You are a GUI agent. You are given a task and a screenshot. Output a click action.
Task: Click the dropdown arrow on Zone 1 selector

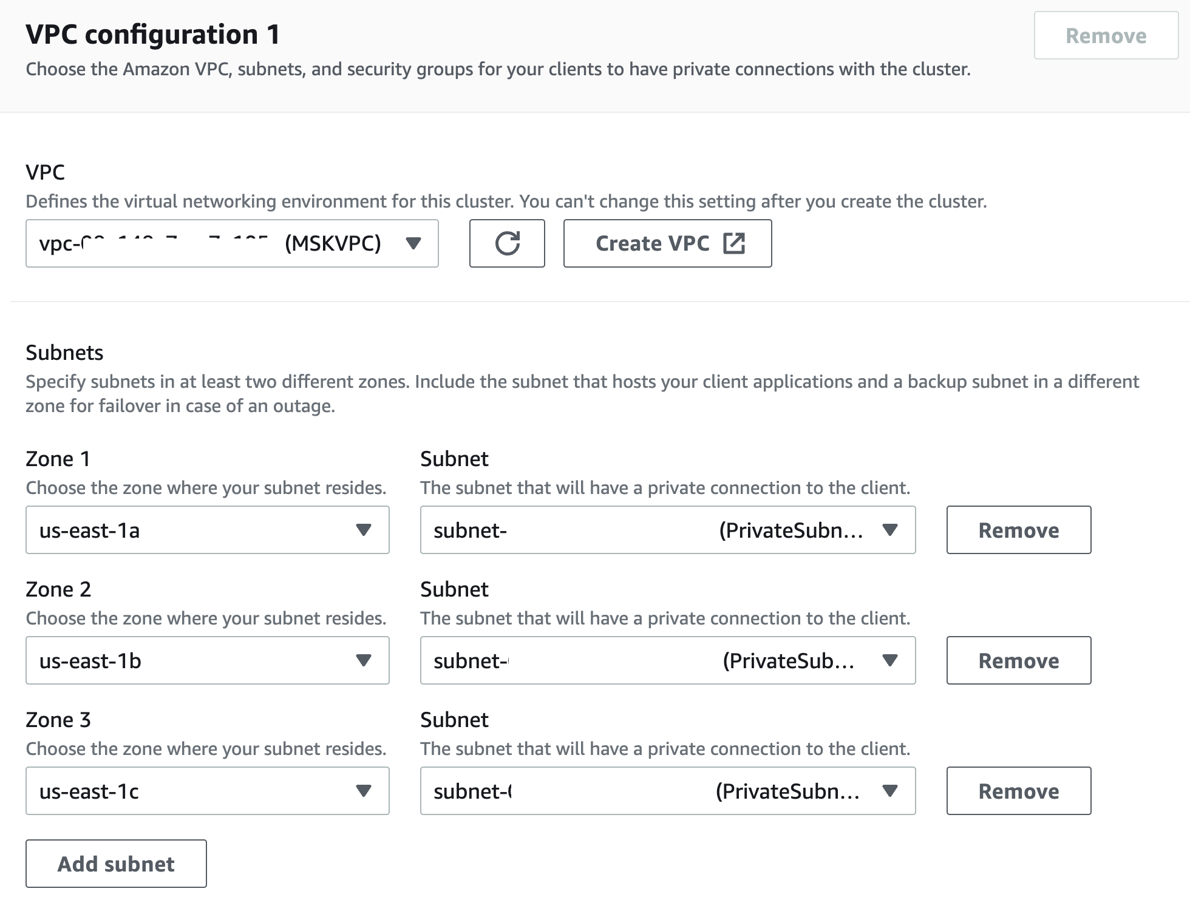(364, 530)
